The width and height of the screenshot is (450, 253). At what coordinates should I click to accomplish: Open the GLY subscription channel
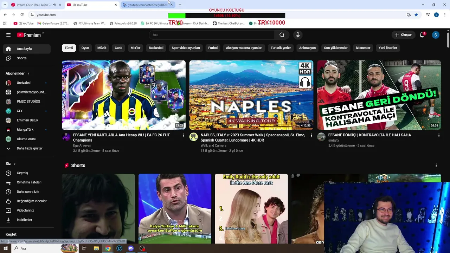(x=27, y=111)
